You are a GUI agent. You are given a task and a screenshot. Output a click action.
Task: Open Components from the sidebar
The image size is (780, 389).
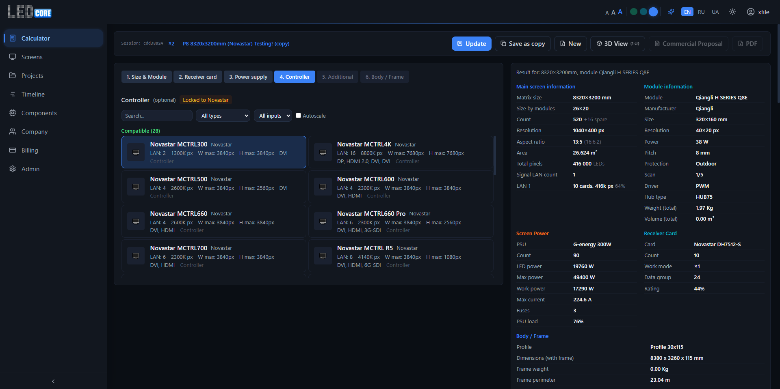point(39,113)
